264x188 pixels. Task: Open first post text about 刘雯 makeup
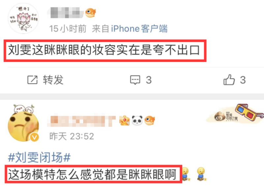tap(104, 50)
